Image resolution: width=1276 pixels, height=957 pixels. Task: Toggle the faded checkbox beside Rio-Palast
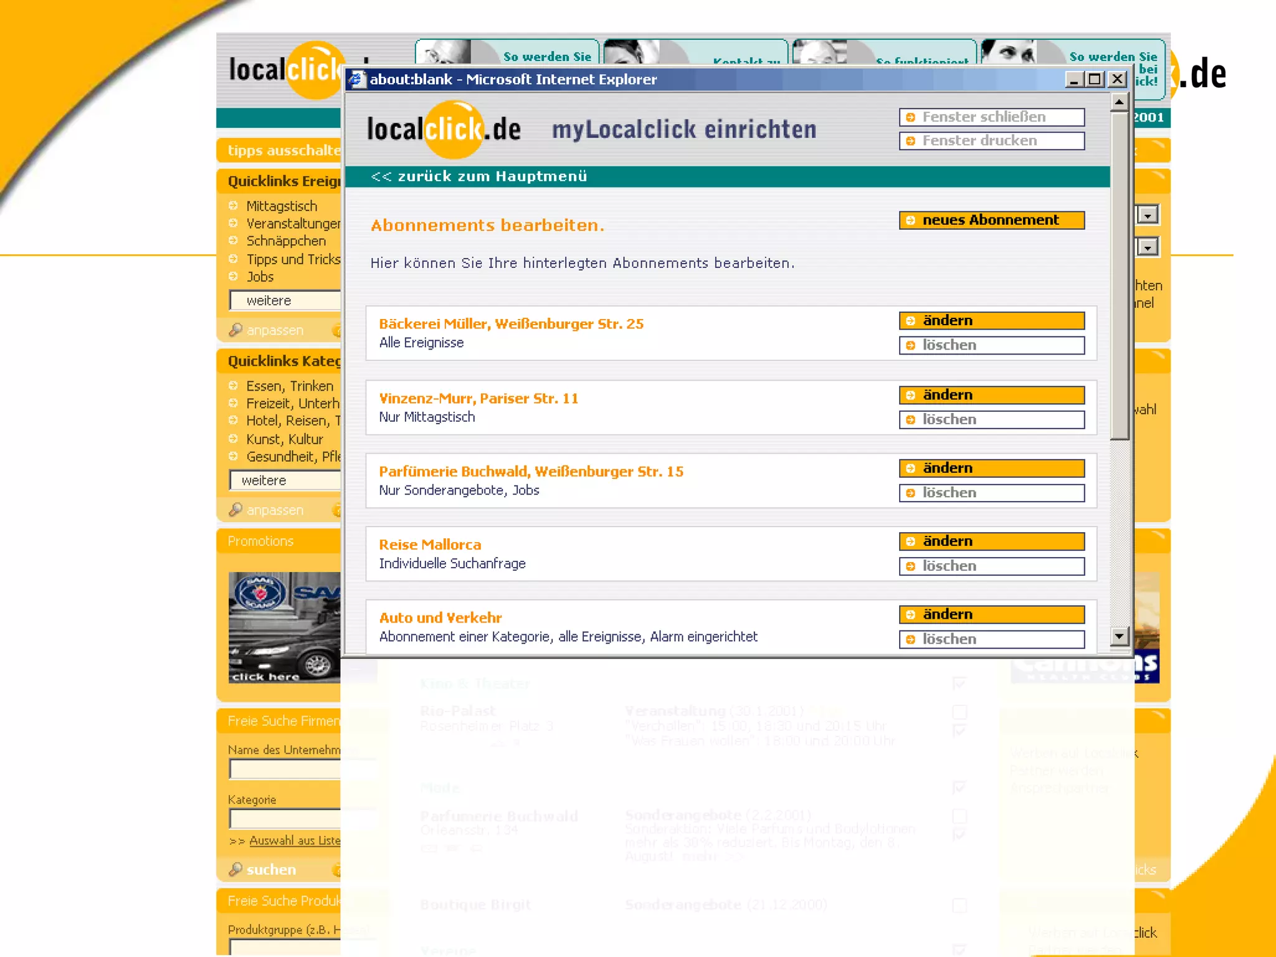[959, 712]
